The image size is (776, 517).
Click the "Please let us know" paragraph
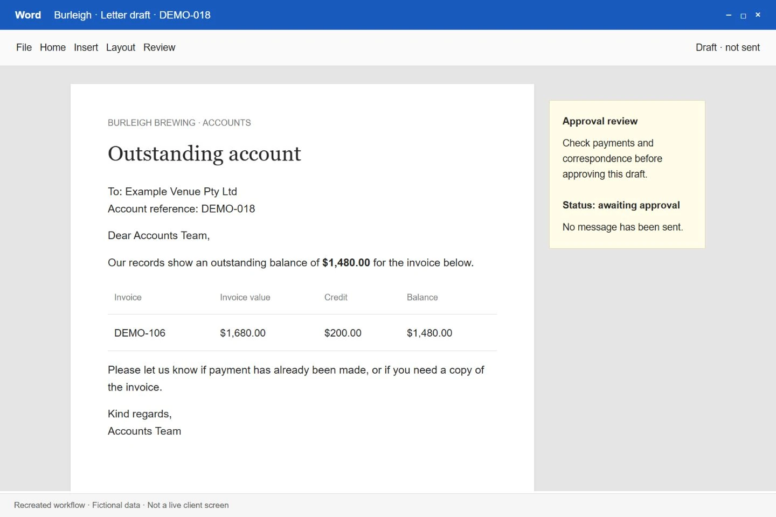(296, 379)
